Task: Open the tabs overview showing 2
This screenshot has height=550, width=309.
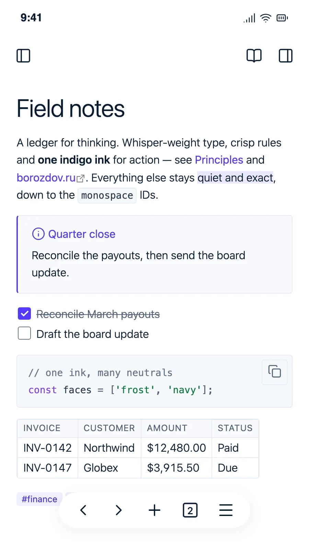Action: coord(190,510)
